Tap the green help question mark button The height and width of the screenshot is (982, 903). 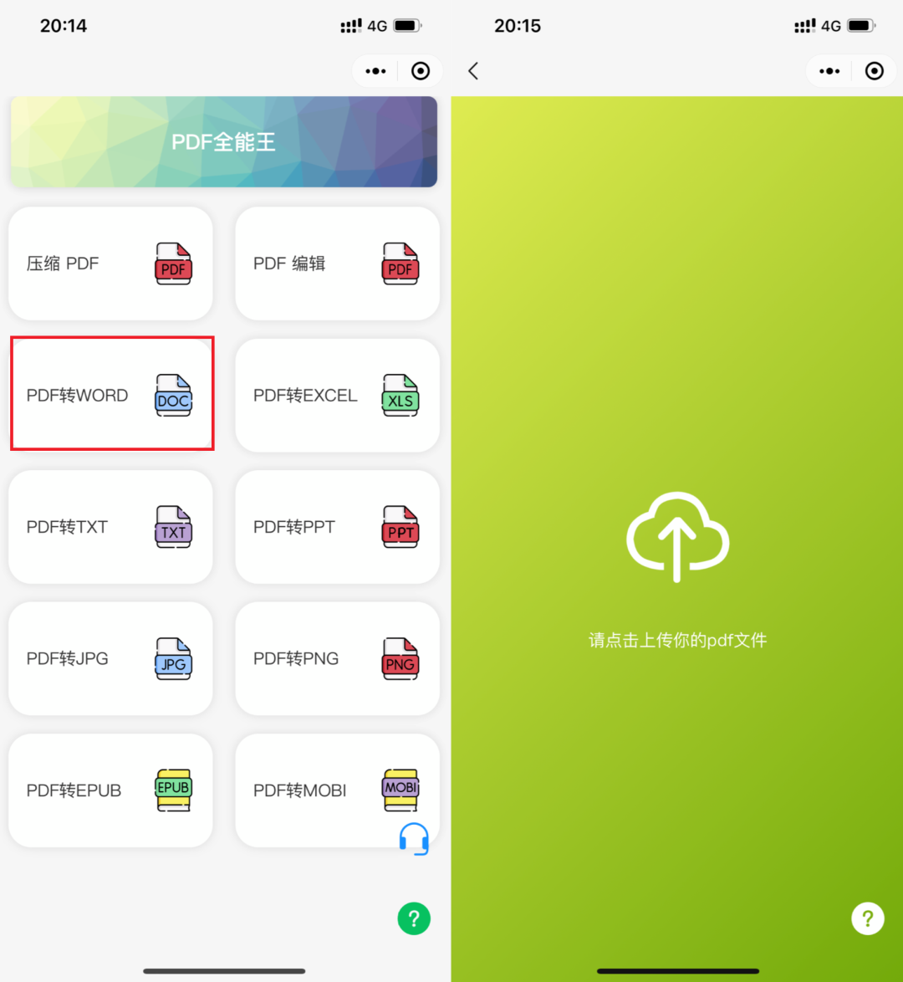tap(414, 918)
